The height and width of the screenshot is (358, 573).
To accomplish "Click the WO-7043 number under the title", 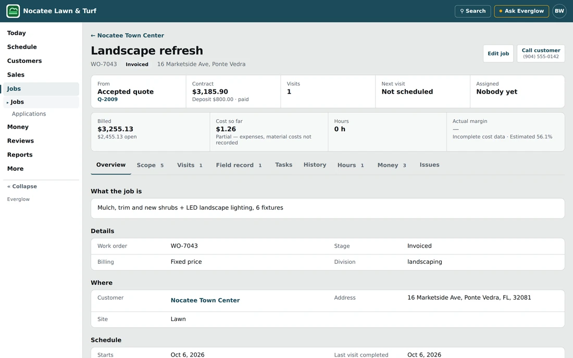I will (x=104, y=64).
